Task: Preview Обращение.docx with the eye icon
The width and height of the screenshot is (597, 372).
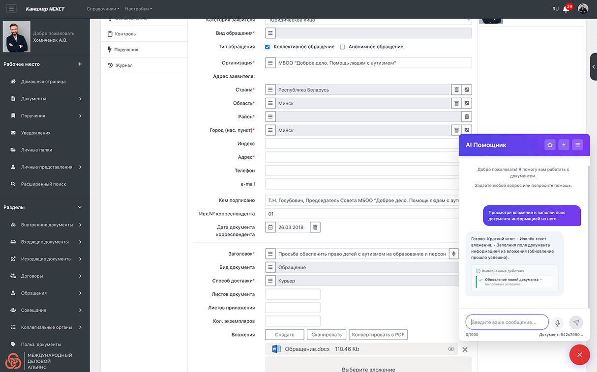Action: tap(451, 349)
